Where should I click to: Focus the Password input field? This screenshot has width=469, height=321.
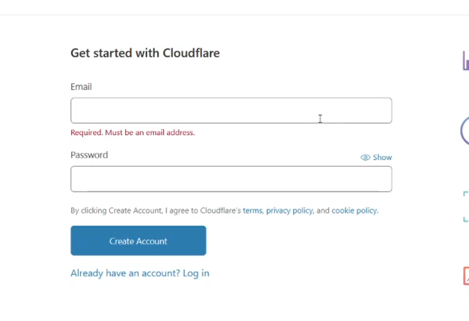coord(231,179)
